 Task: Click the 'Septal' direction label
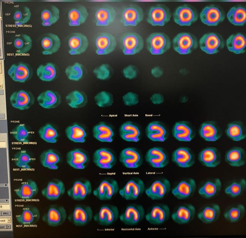(107, 174)
